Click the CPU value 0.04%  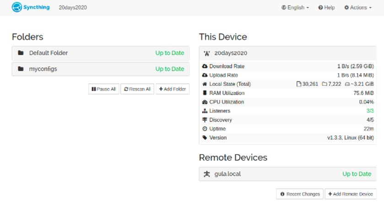(366, 102)
